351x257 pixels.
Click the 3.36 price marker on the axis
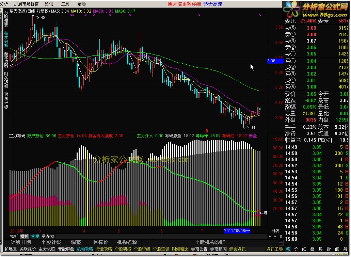coord(275,61)
